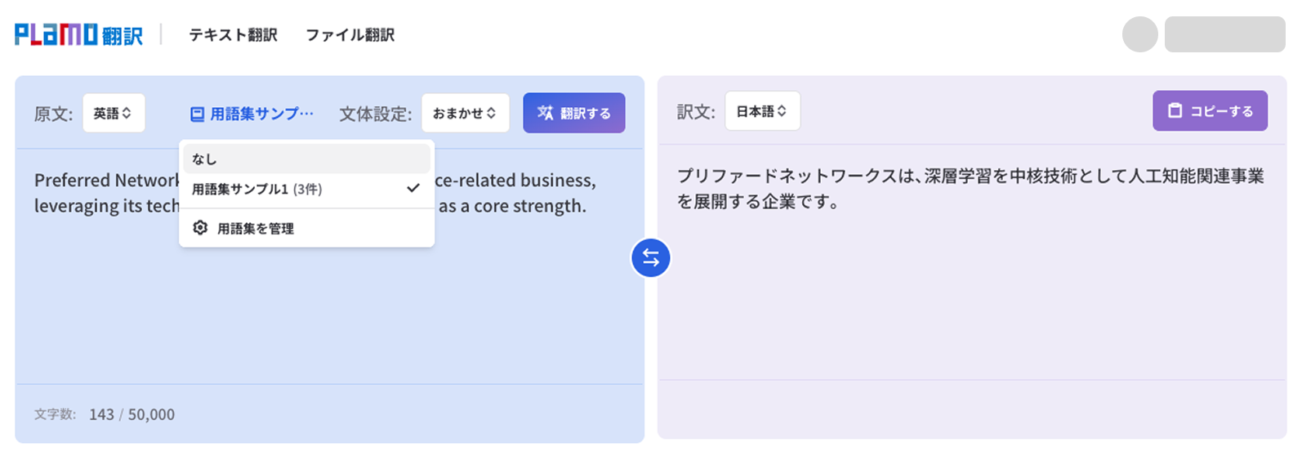The height and width of the screenshot is (456, 1302).
Task: Click the clipboard icon on コピーする button
Action: click(x=1175, y=110)
